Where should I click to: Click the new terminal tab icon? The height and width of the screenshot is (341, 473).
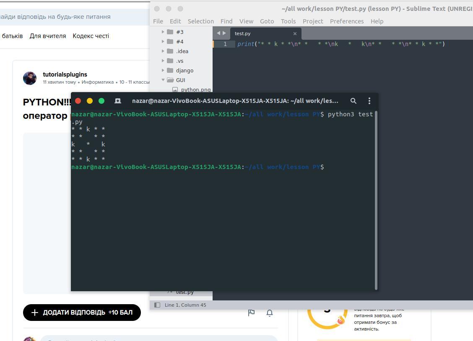pos(118,101)
